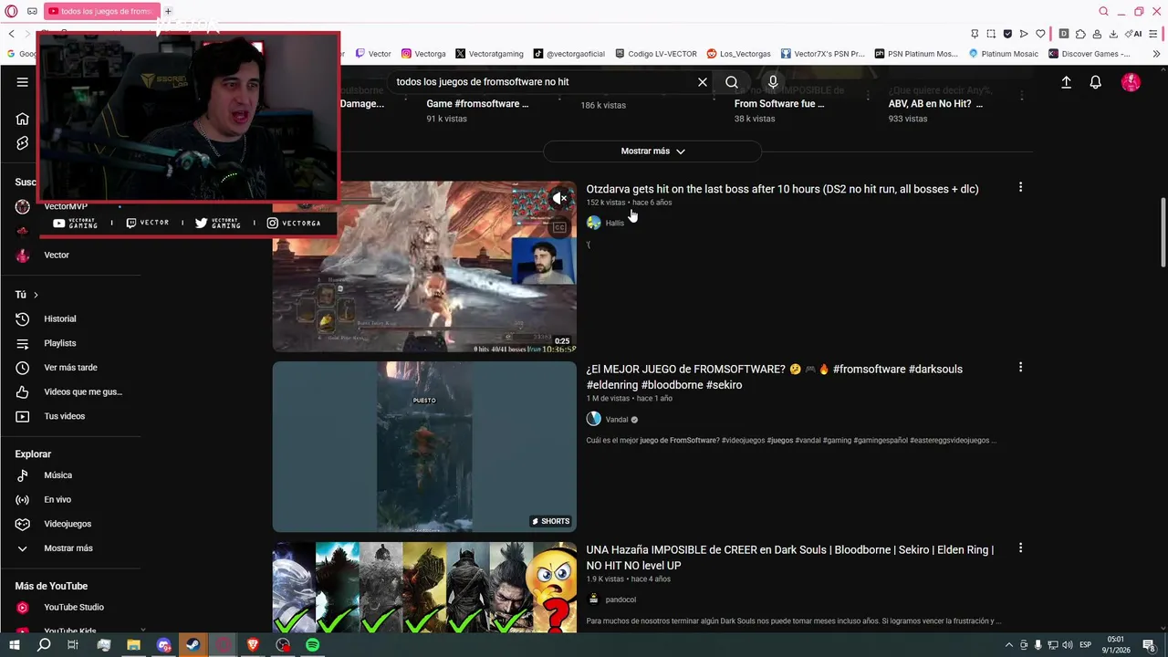
Task: Go to YouTube Home icon in sidebar
Action: 22,119
